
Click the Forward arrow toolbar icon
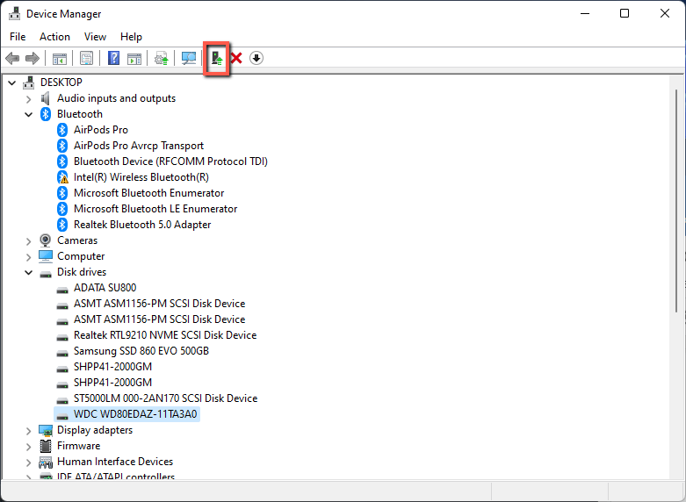pos(32,58)
